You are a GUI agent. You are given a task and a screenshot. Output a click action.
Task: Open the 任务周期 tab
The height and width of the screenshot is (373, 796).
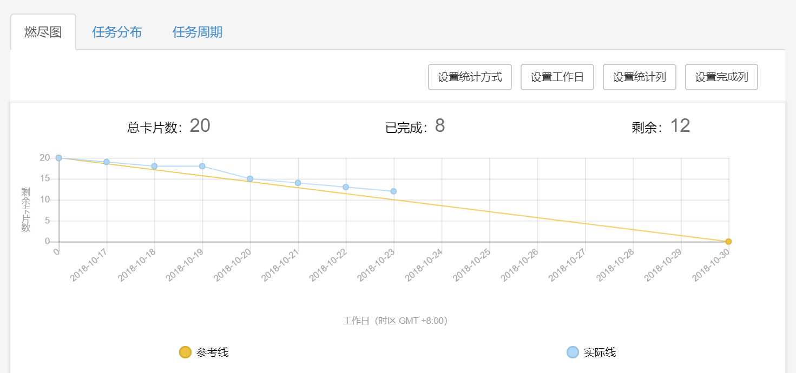point(198,32)
